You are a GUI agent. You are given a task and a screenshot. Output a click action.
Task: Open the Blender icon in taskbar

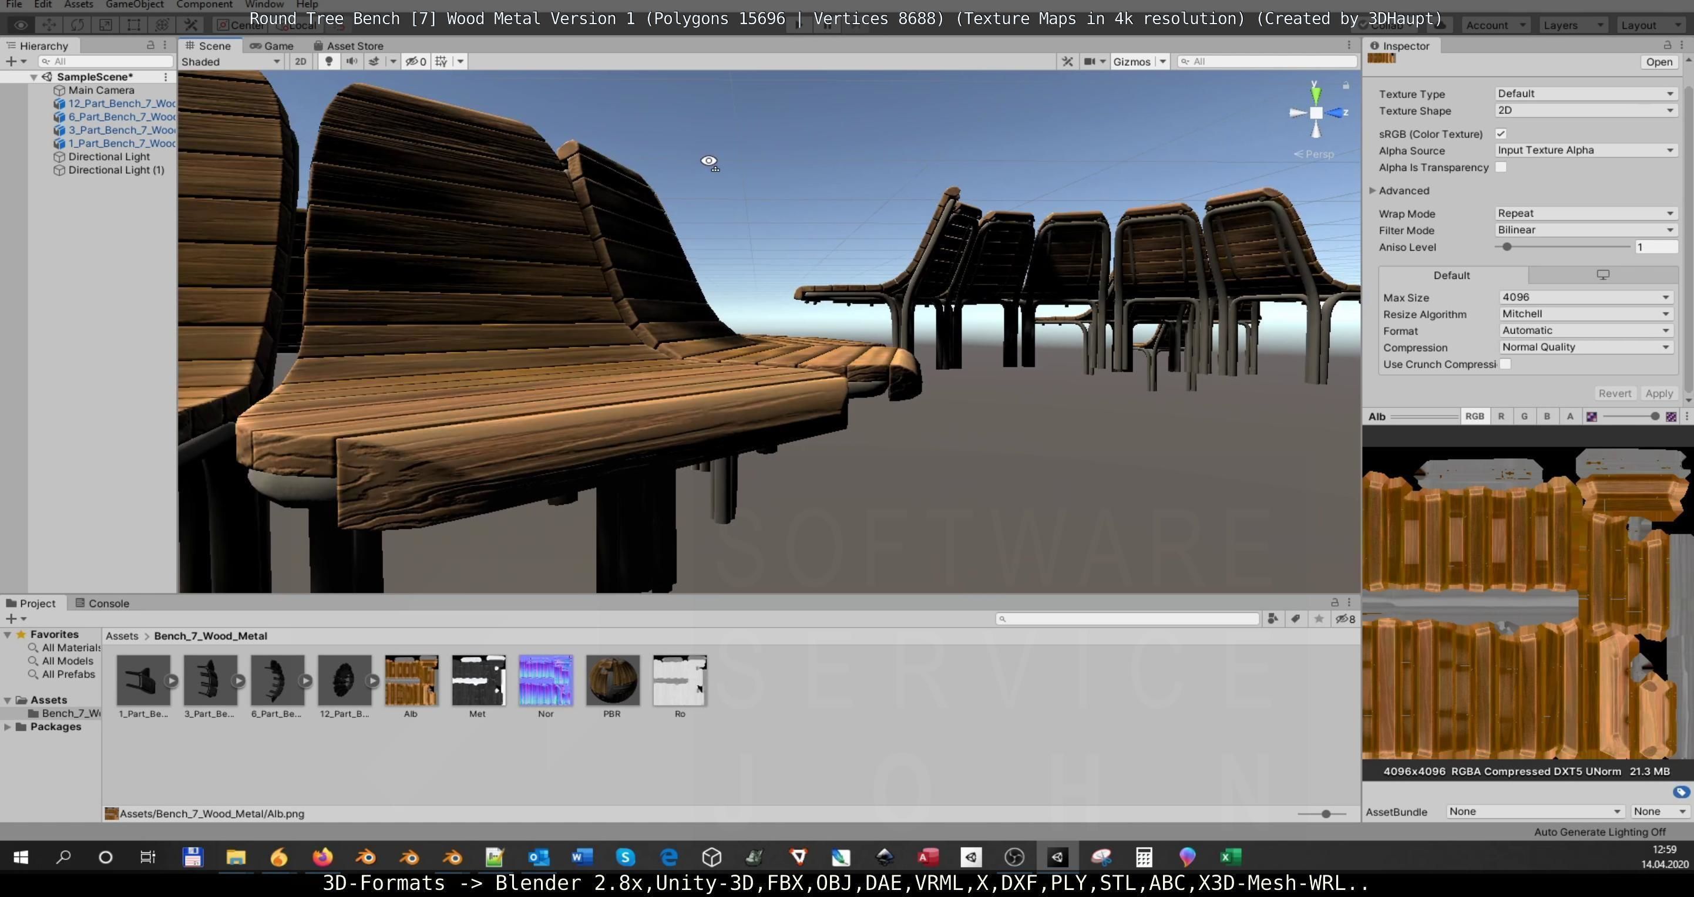[x=365, y=857]
